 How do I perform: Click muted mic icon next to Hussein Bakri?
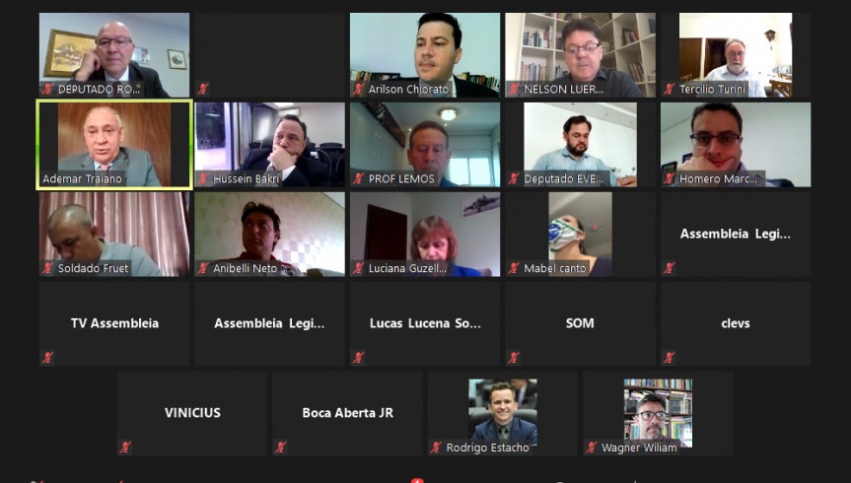203,178
